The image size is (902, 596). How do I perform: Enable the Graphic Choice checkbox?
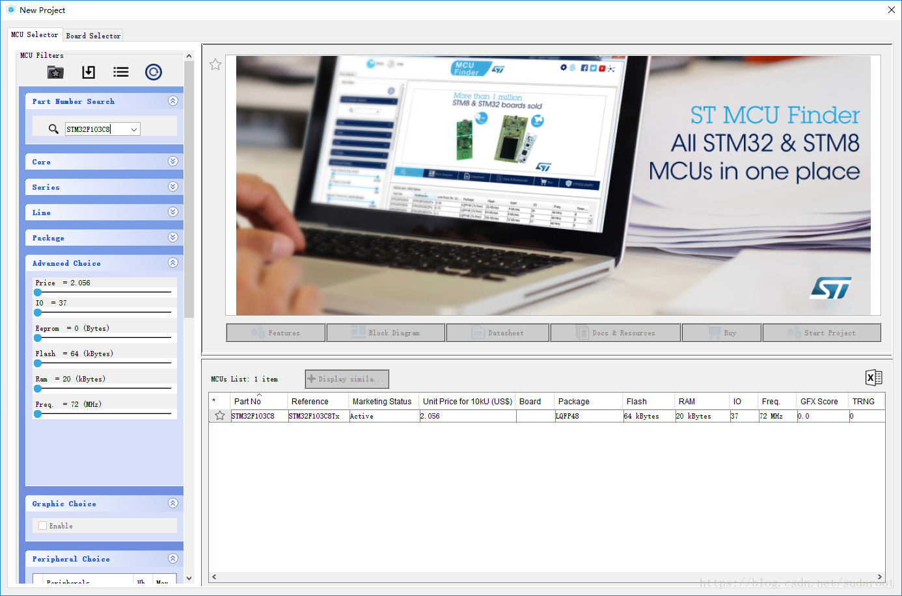(43, 526)
